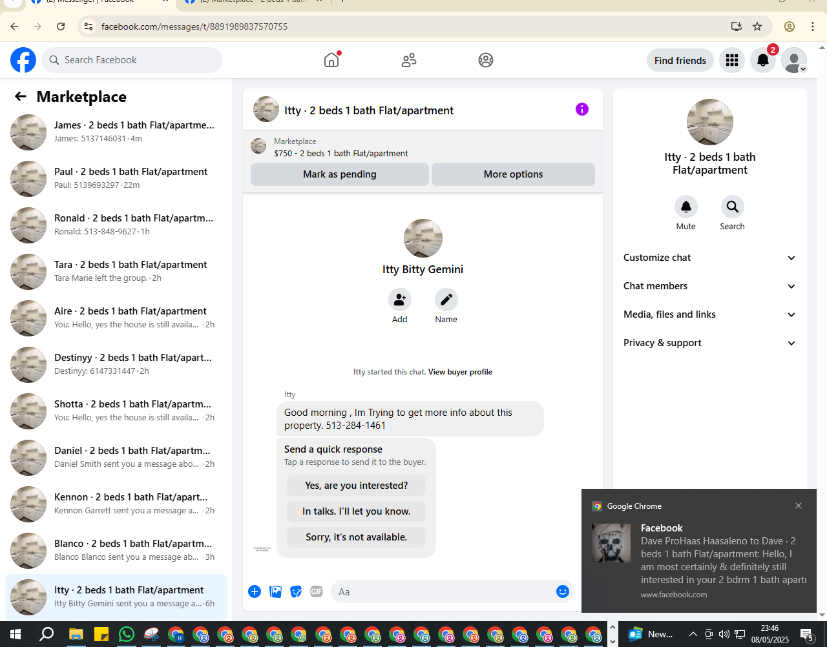Image resolution: width=827 pixels, height=647 pixels.
Task: Open File Explorer from the taskbar
Action: [x=76, y=634]
